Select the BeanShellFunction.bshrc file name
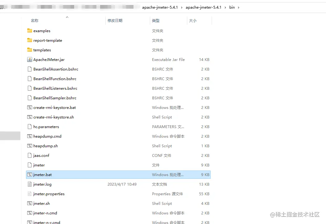326x224 pixels. click(55, 79)
